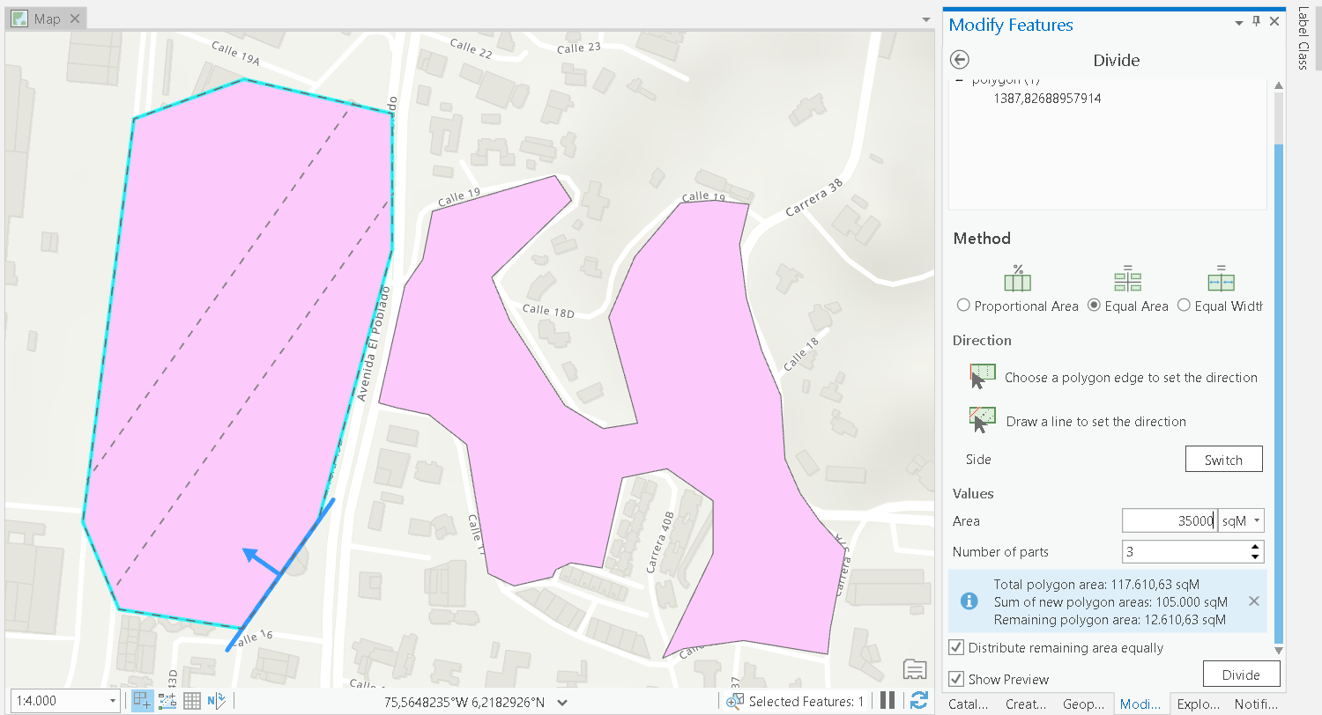Click inside the Area value field
The width and height of the screenshot is (1322, 715).
[1168, 520]
